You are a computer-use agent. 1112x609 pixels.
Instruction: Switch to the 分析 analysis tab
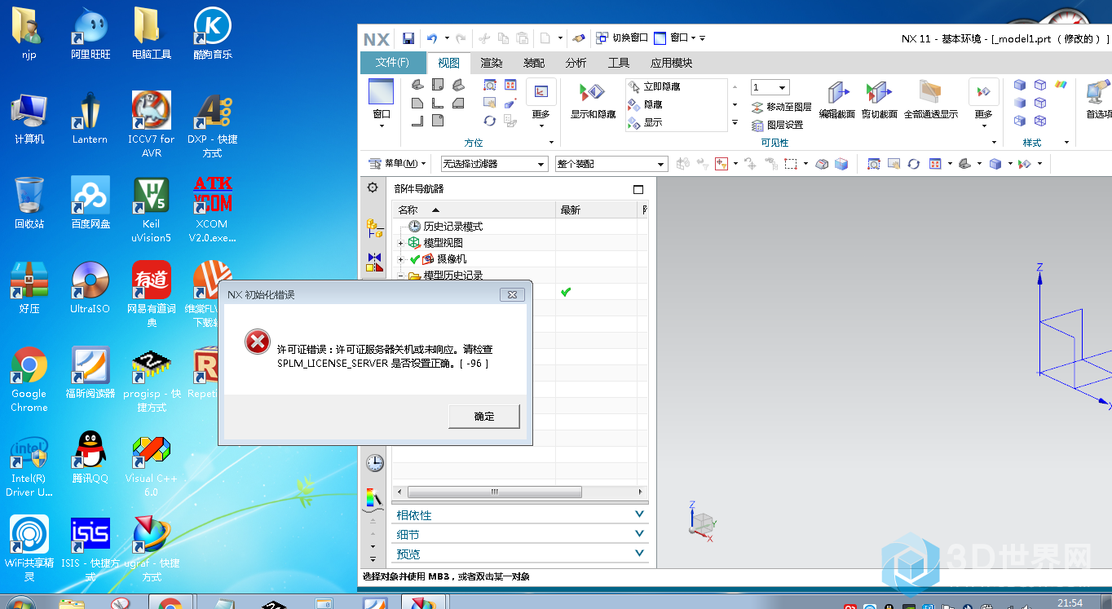click(576, 63)
